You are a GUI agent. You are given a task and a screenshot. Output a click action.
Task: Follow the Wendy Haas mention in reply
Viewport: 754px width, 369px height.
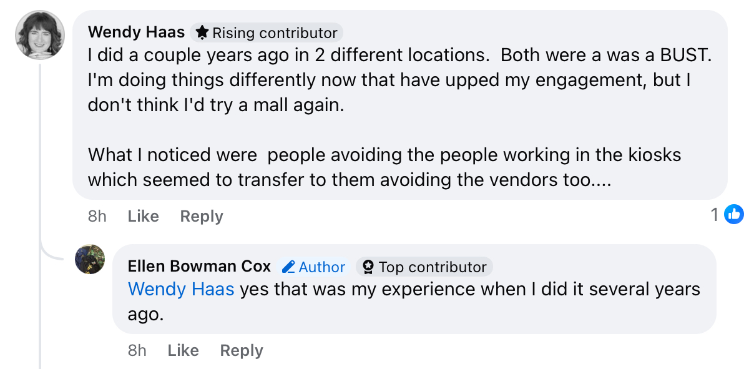pyautogui.click(x=181, y=289)
